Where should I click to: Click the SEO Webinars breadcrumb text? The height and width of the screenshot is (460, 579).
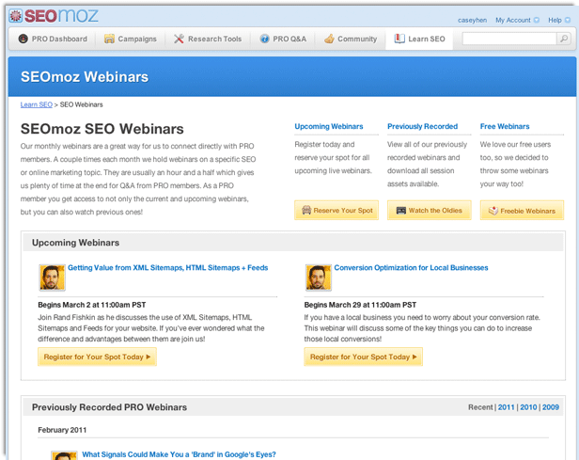[81, 104]
